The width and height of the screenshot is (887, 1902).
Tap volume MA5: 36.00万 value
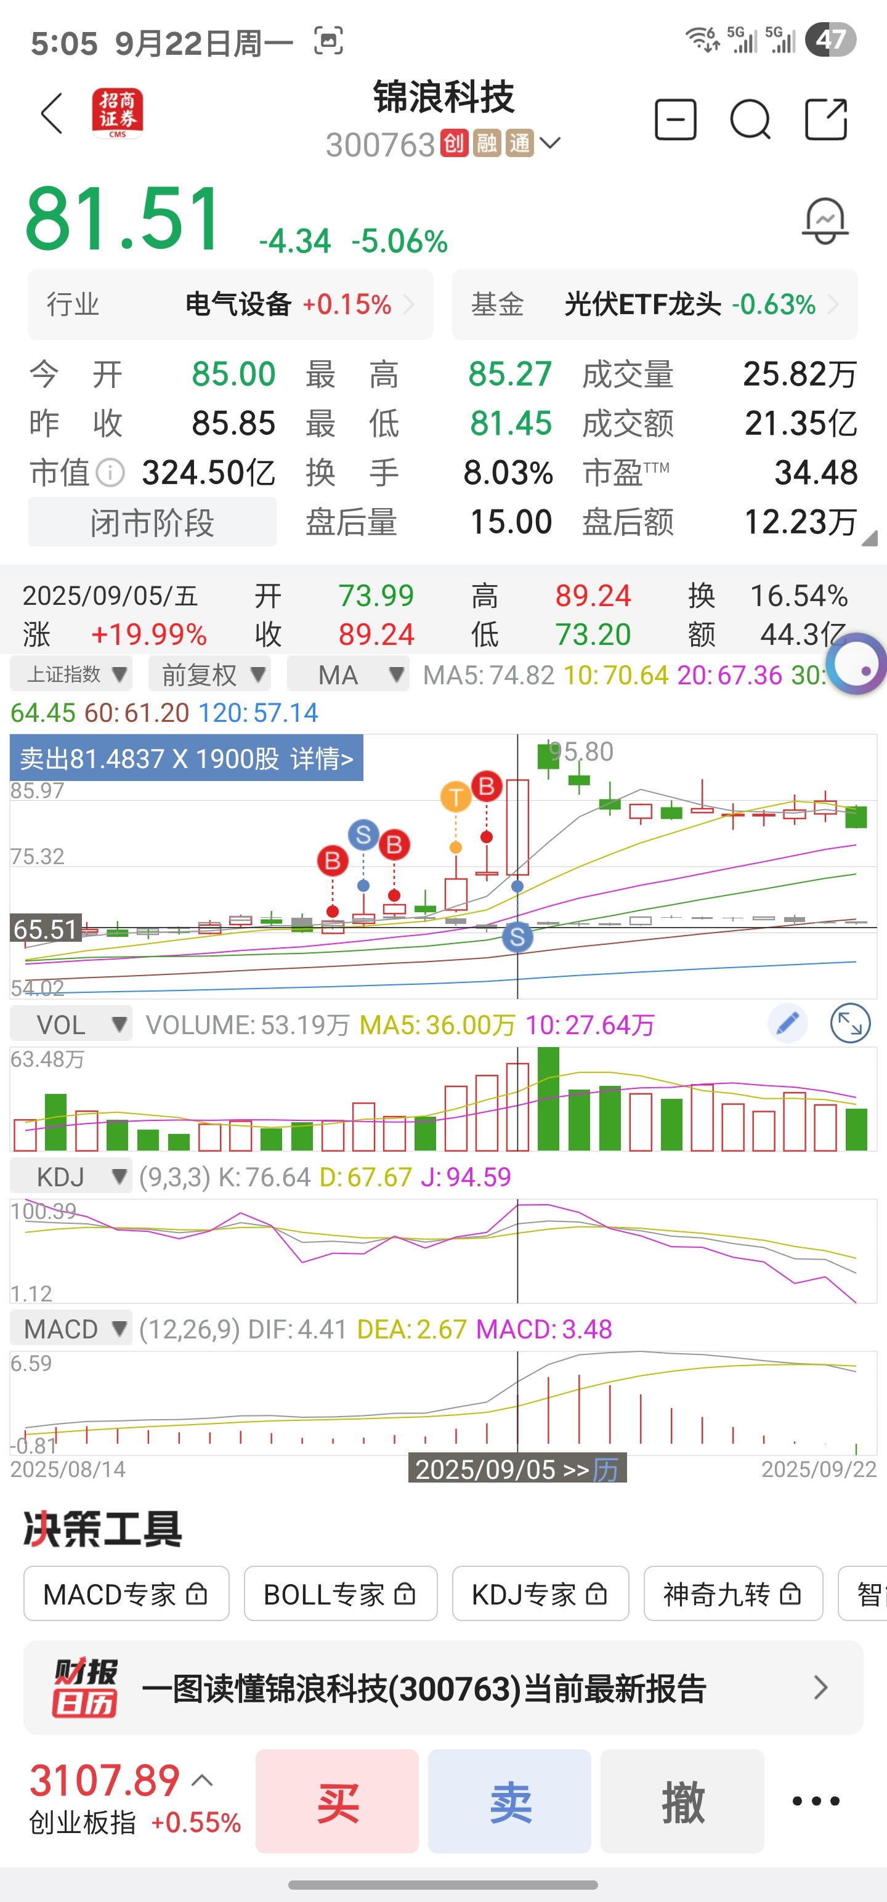coord(437,1025)
